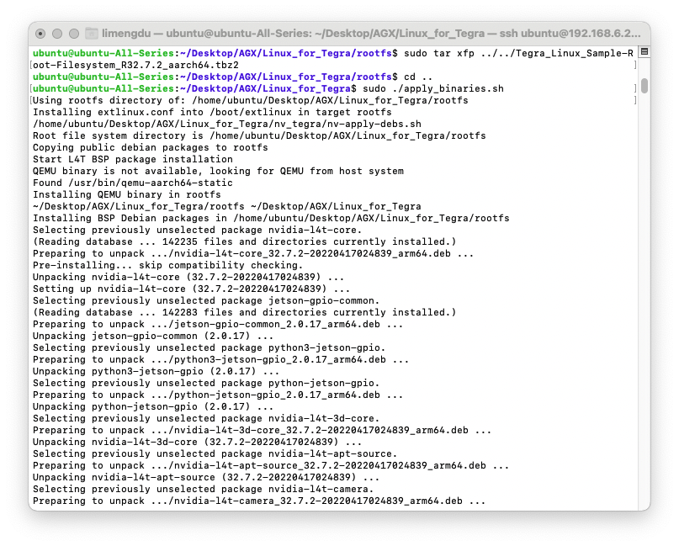Image resolution: width=679 pixels, height=546 pixels.
Task: Click 'Preparing to unpack .../nvidia-l4t-apt-source_32.7.2' line
Action: coord(271,465)
